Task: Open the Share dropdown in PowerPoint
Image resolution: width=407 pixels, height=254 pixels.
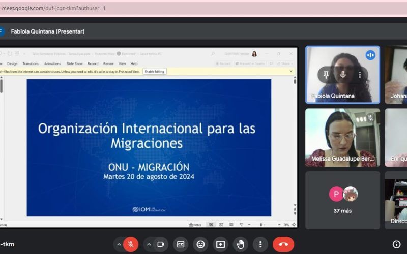Action: tap(285, 64)
